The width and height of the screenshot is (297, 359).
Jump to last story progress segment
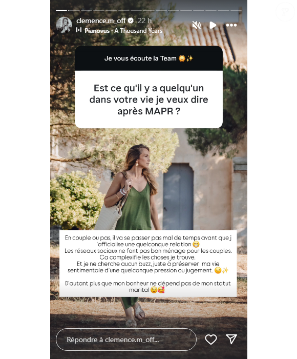236,10
